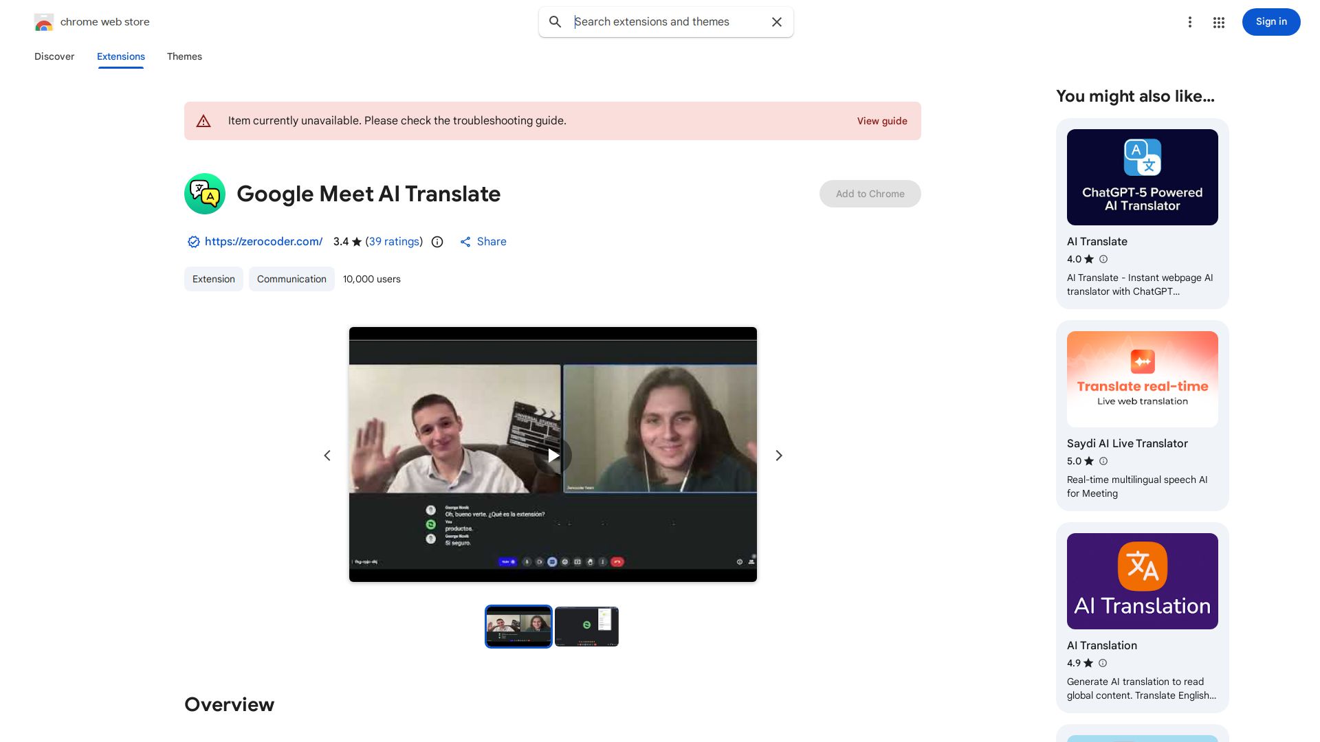Play the extension preview video

[553, 455]
